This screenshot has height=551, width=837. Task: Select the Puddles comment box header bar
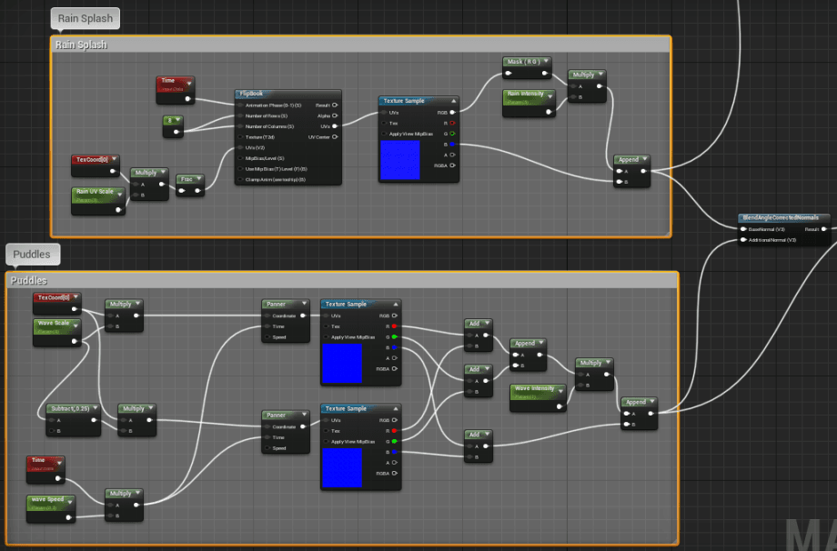coord(342,281)
